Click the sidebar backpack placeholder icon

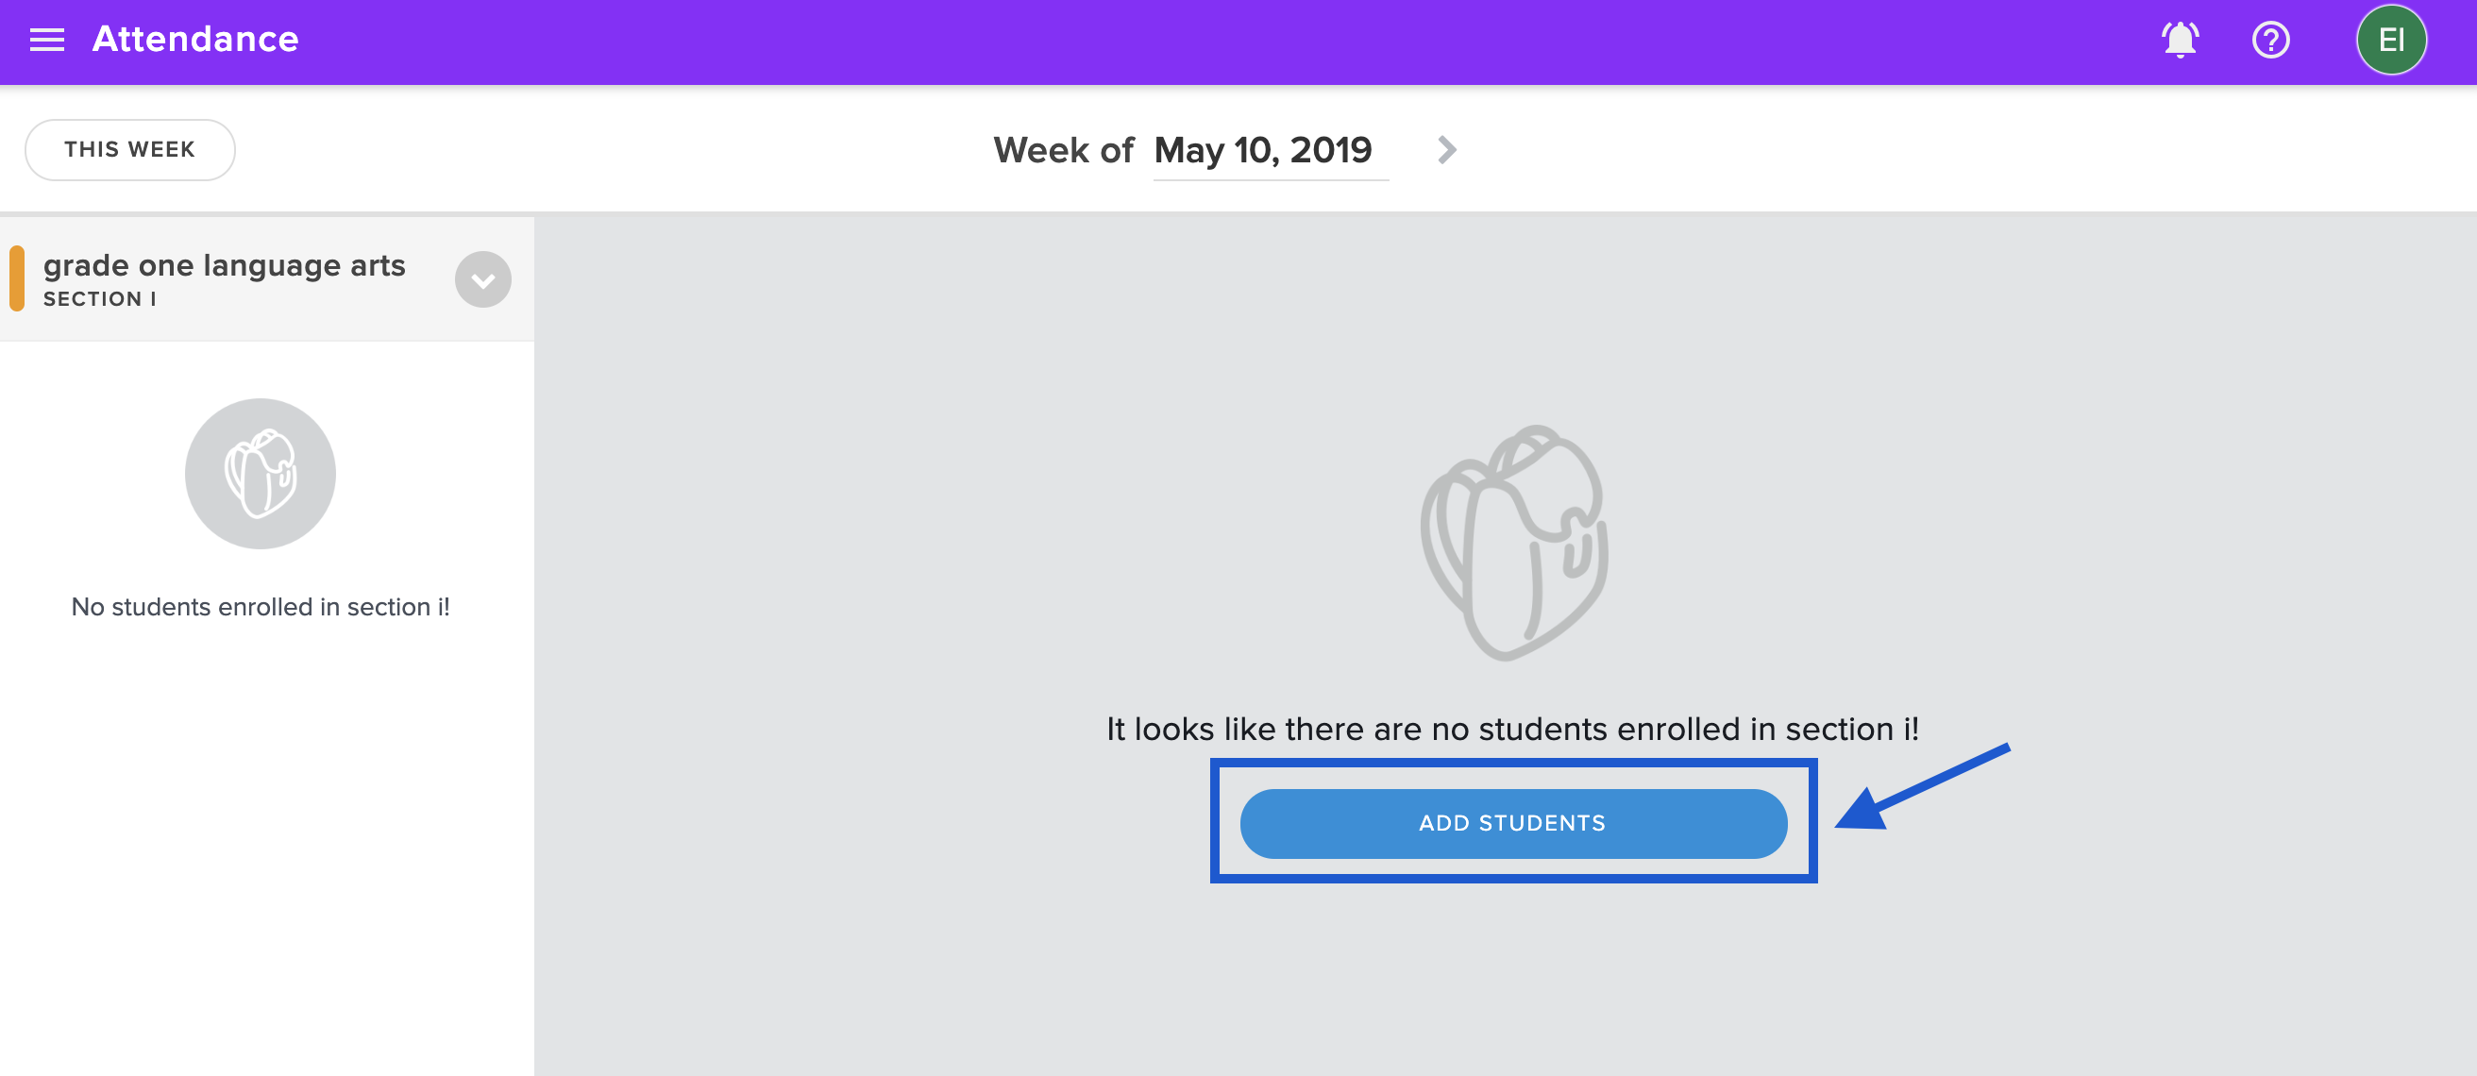[x=261, y=473]
